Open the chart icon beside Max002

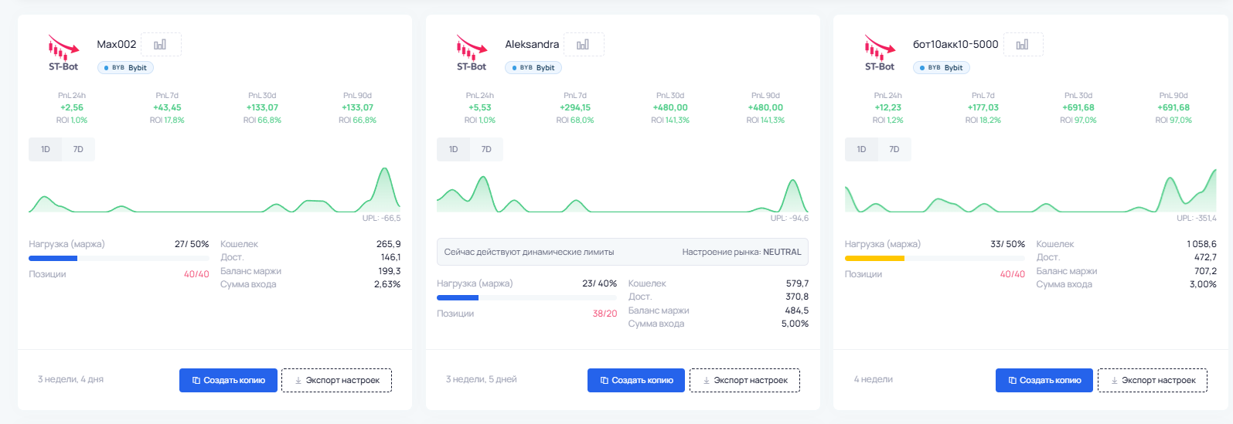[160, 45]
